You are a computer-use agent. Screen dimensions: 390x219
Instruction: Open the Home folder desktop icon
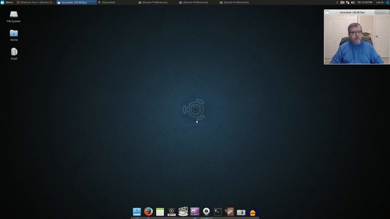coord(13,35)
